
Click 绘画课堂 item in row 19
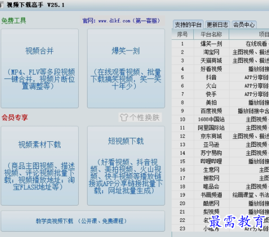pyautogui.click(x=243, y=195)
